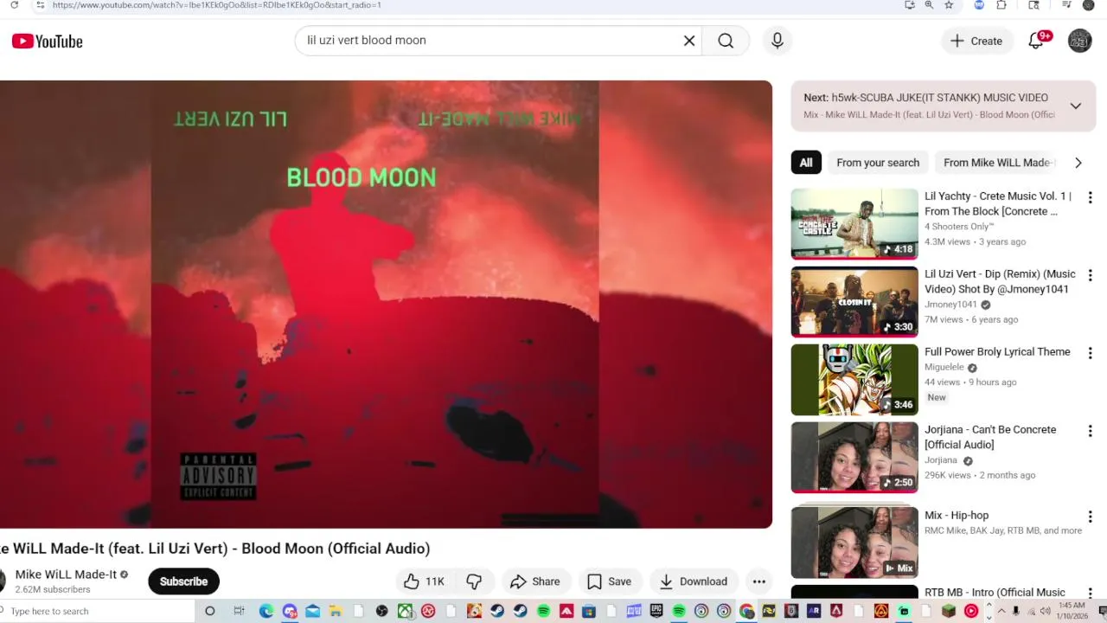Open Jorjiana Can't Be Concrete title
The width and height of the screenshot is (1107, 623).
990,437
